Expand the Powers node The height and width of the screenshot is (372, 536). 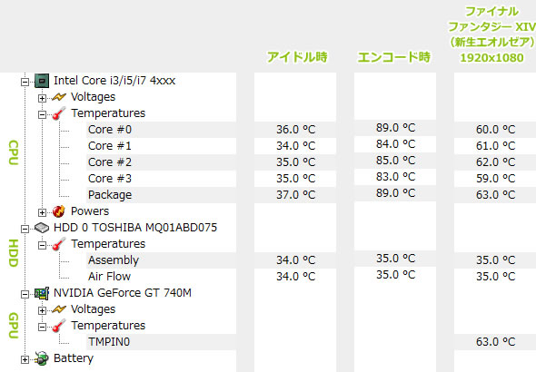click(x=42, y=212)
